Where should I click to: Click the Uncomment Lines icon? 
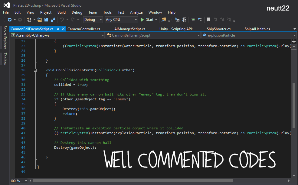(x=200, y=20)
